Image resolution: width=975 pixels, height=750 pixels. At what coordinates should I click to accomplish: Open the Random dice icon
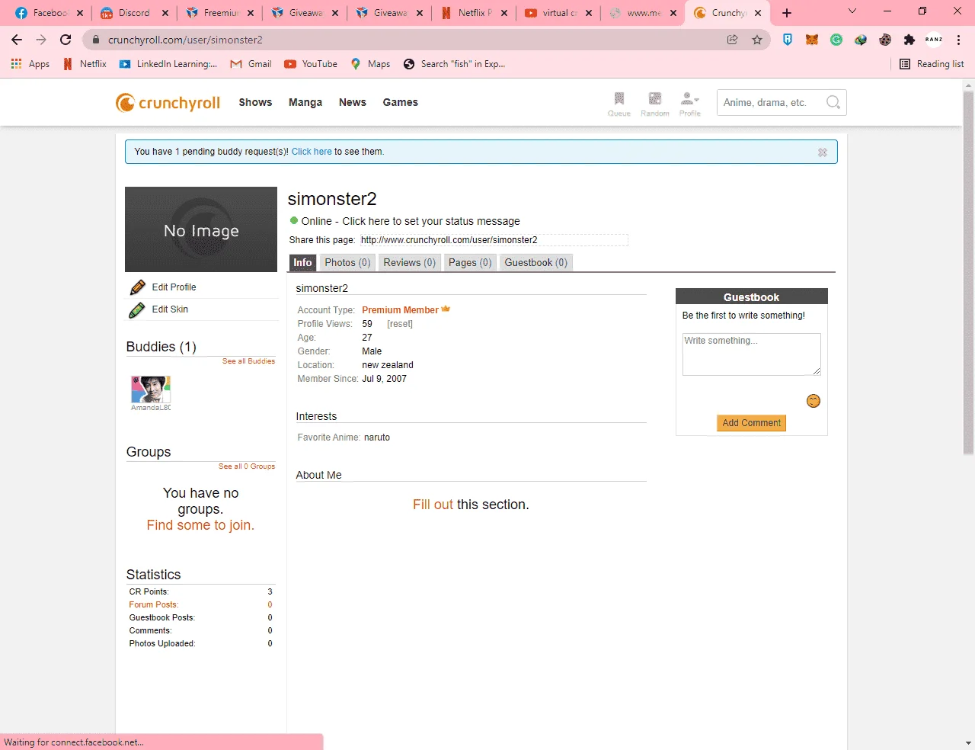(x=655, y=99)
